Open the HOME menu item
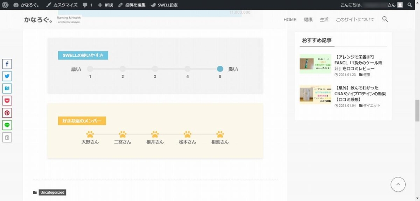 [x=290, y=20]
